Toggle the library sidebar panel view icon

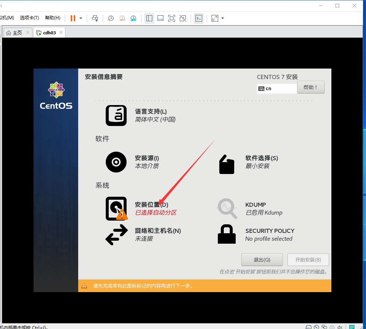click(x=149, y=18)
